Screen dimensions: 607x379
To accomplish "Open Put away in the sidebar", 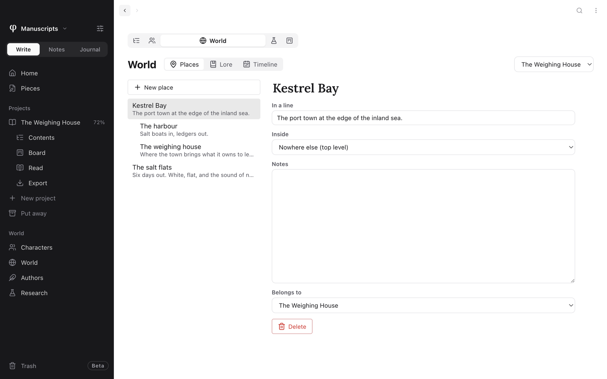I will pos(57,213).
